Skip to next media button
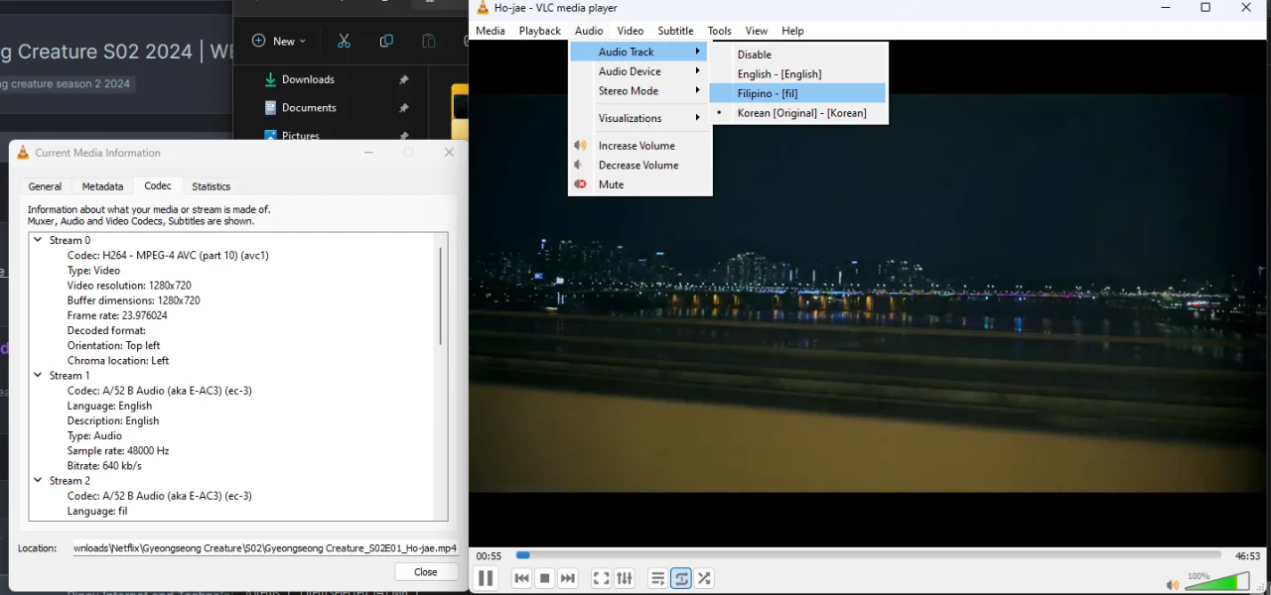 coord(567,578)
